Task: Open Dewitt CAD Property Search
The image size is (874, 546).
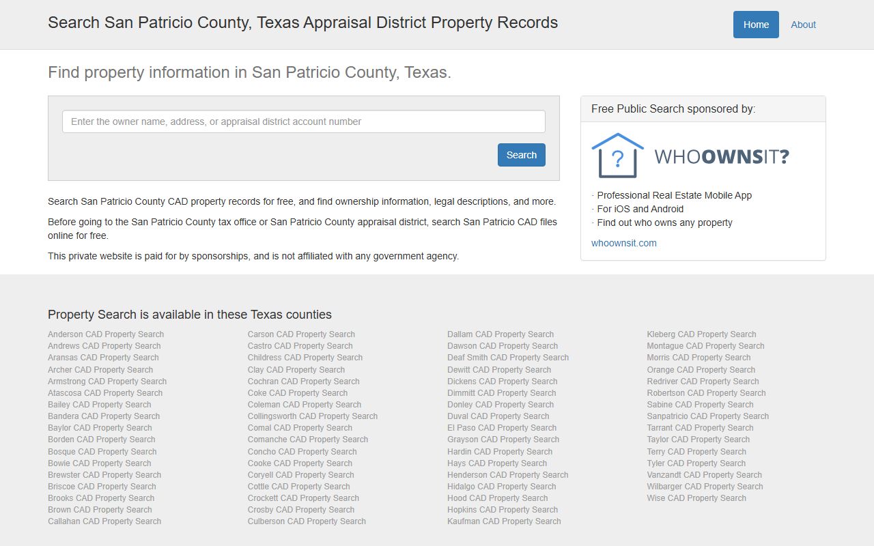Action: click(x=499, y=370)
